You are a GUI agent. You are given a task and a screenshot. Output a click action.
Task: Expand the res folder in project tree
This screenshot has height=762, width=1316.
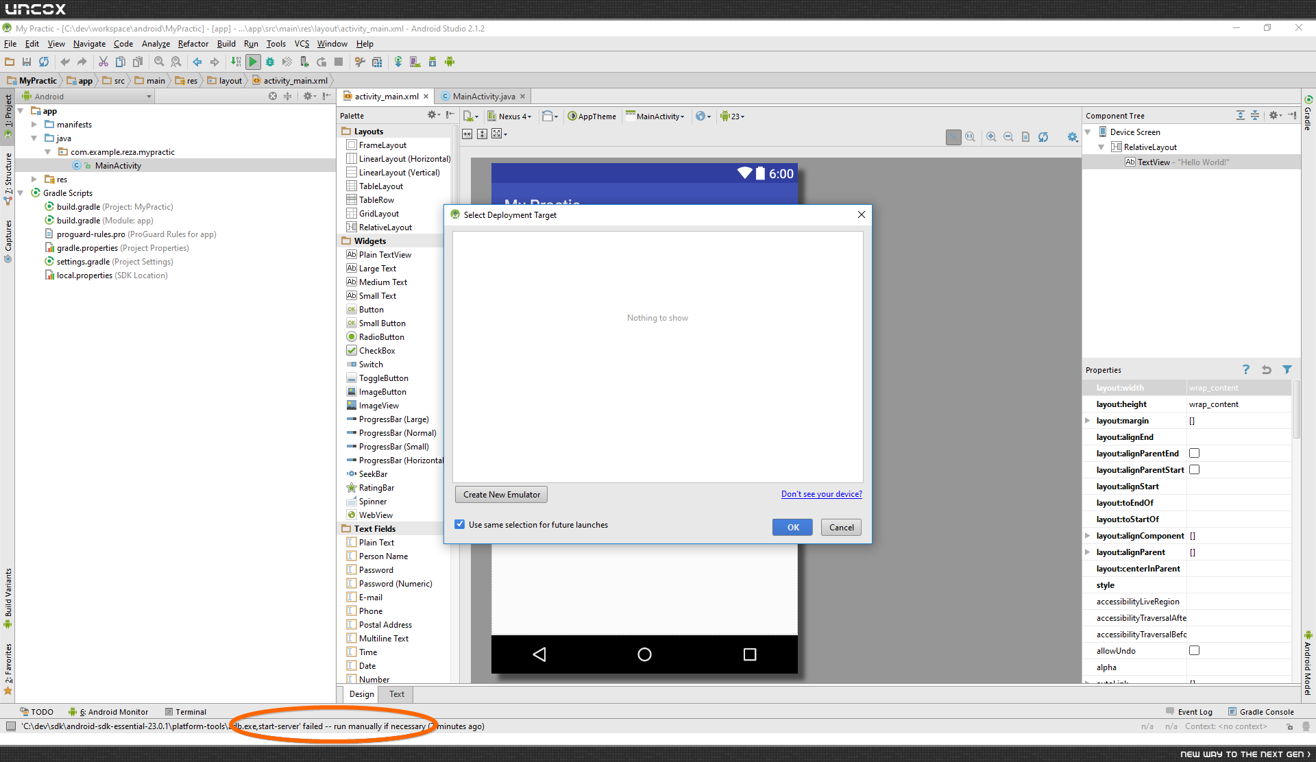click(x=34, y=180)
